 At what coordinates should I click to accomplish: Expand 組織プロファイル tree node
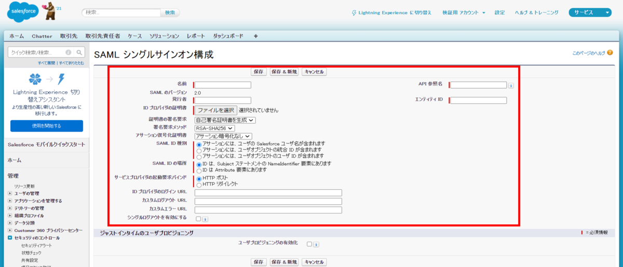10,216
